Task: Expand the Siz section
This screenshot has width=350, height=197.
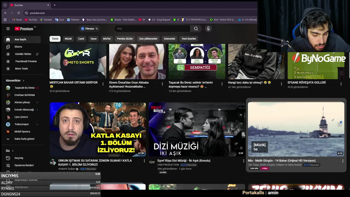Action: pos(10,151)
